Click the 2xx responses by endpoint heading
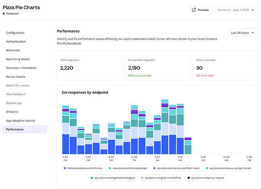The image size is (261, 189). (x=85, y=92)
